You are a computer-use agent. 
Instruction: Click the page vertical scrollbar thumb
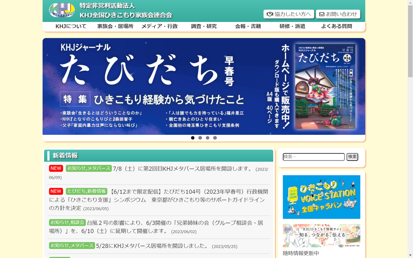click(410, 41)
